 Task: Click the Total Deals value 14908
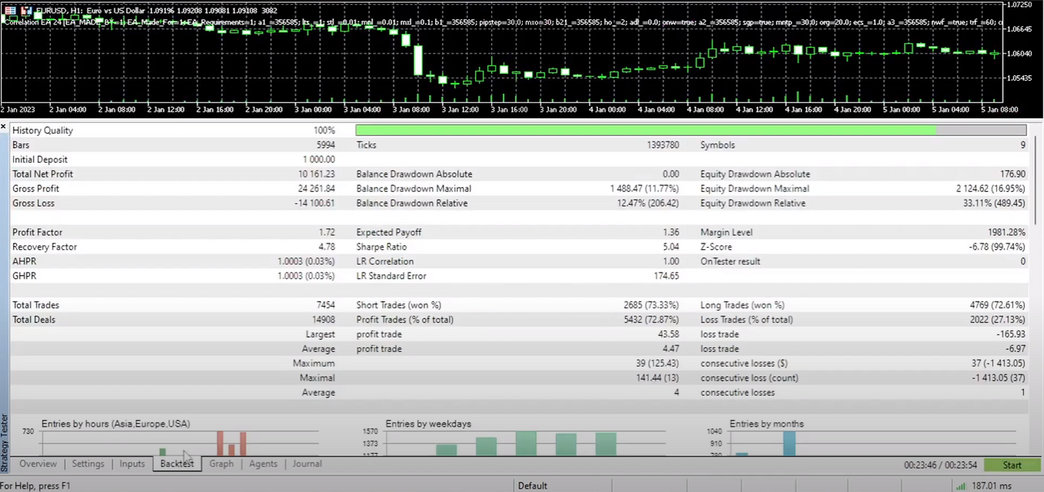point(321,320)
